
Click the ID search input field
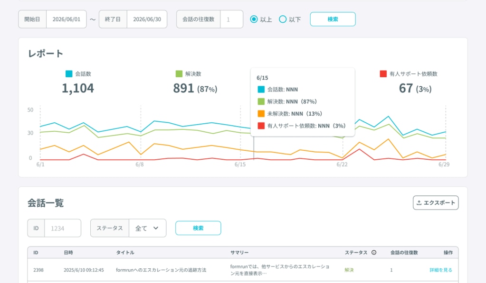(x=62, y=228)
